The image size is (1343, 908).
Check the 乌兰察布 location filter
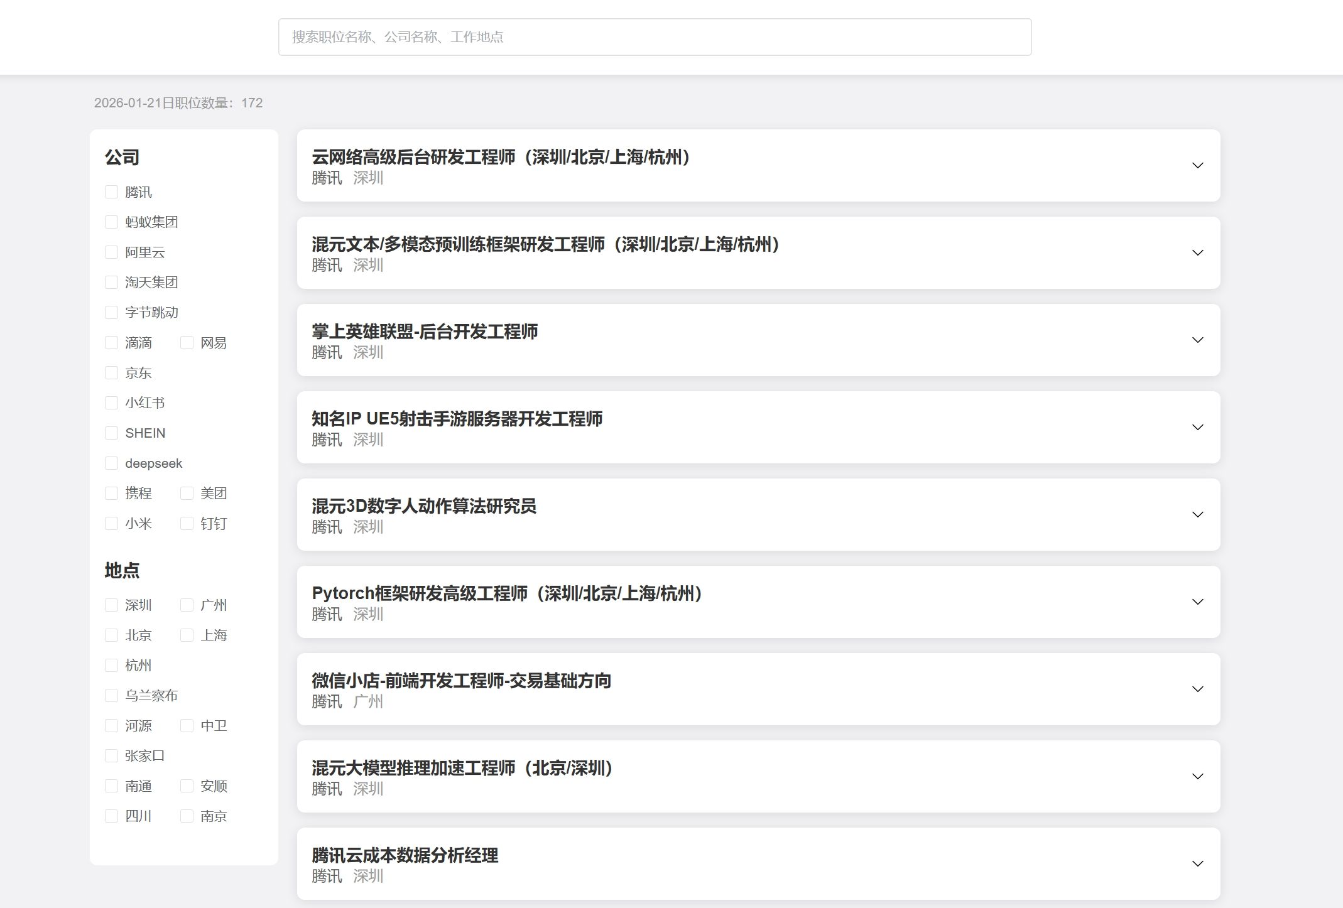[112, 696]
